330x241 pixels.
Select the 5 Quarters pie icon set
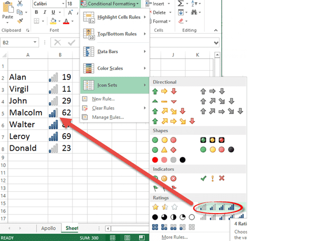tap(173, 217)
